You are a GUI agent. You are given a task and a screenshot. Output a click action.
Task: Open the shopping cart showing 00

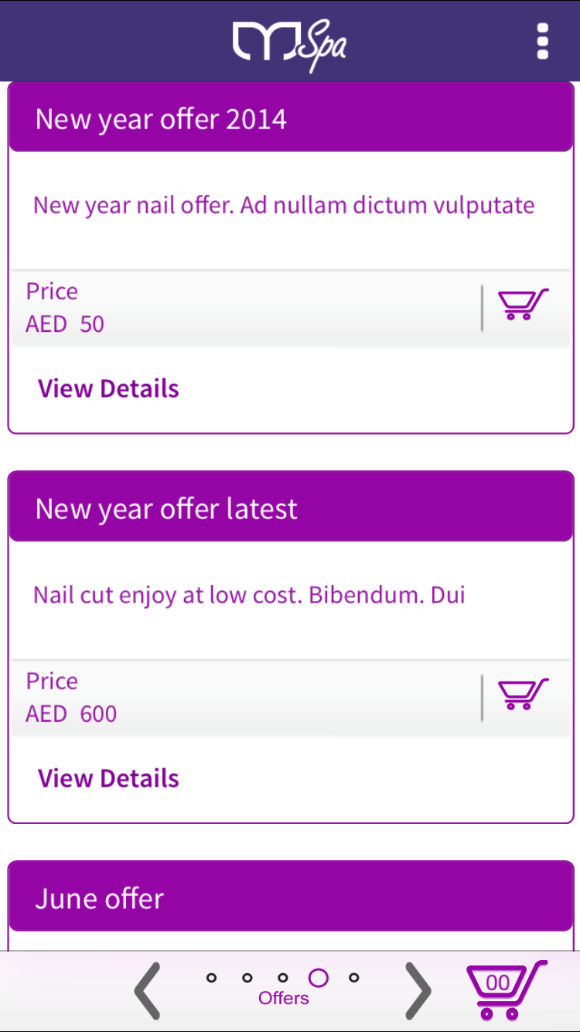click(x=506, y=989)
